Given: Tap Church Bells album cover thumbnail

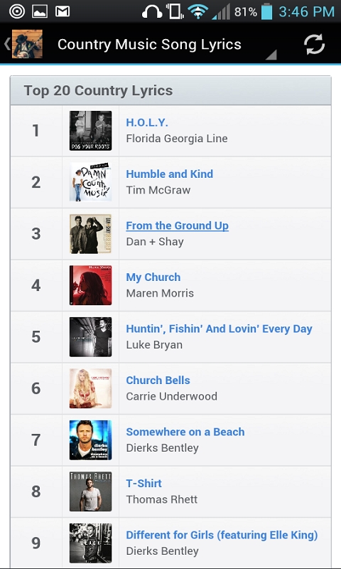Looking at the screenshot, I should (91, 388).
